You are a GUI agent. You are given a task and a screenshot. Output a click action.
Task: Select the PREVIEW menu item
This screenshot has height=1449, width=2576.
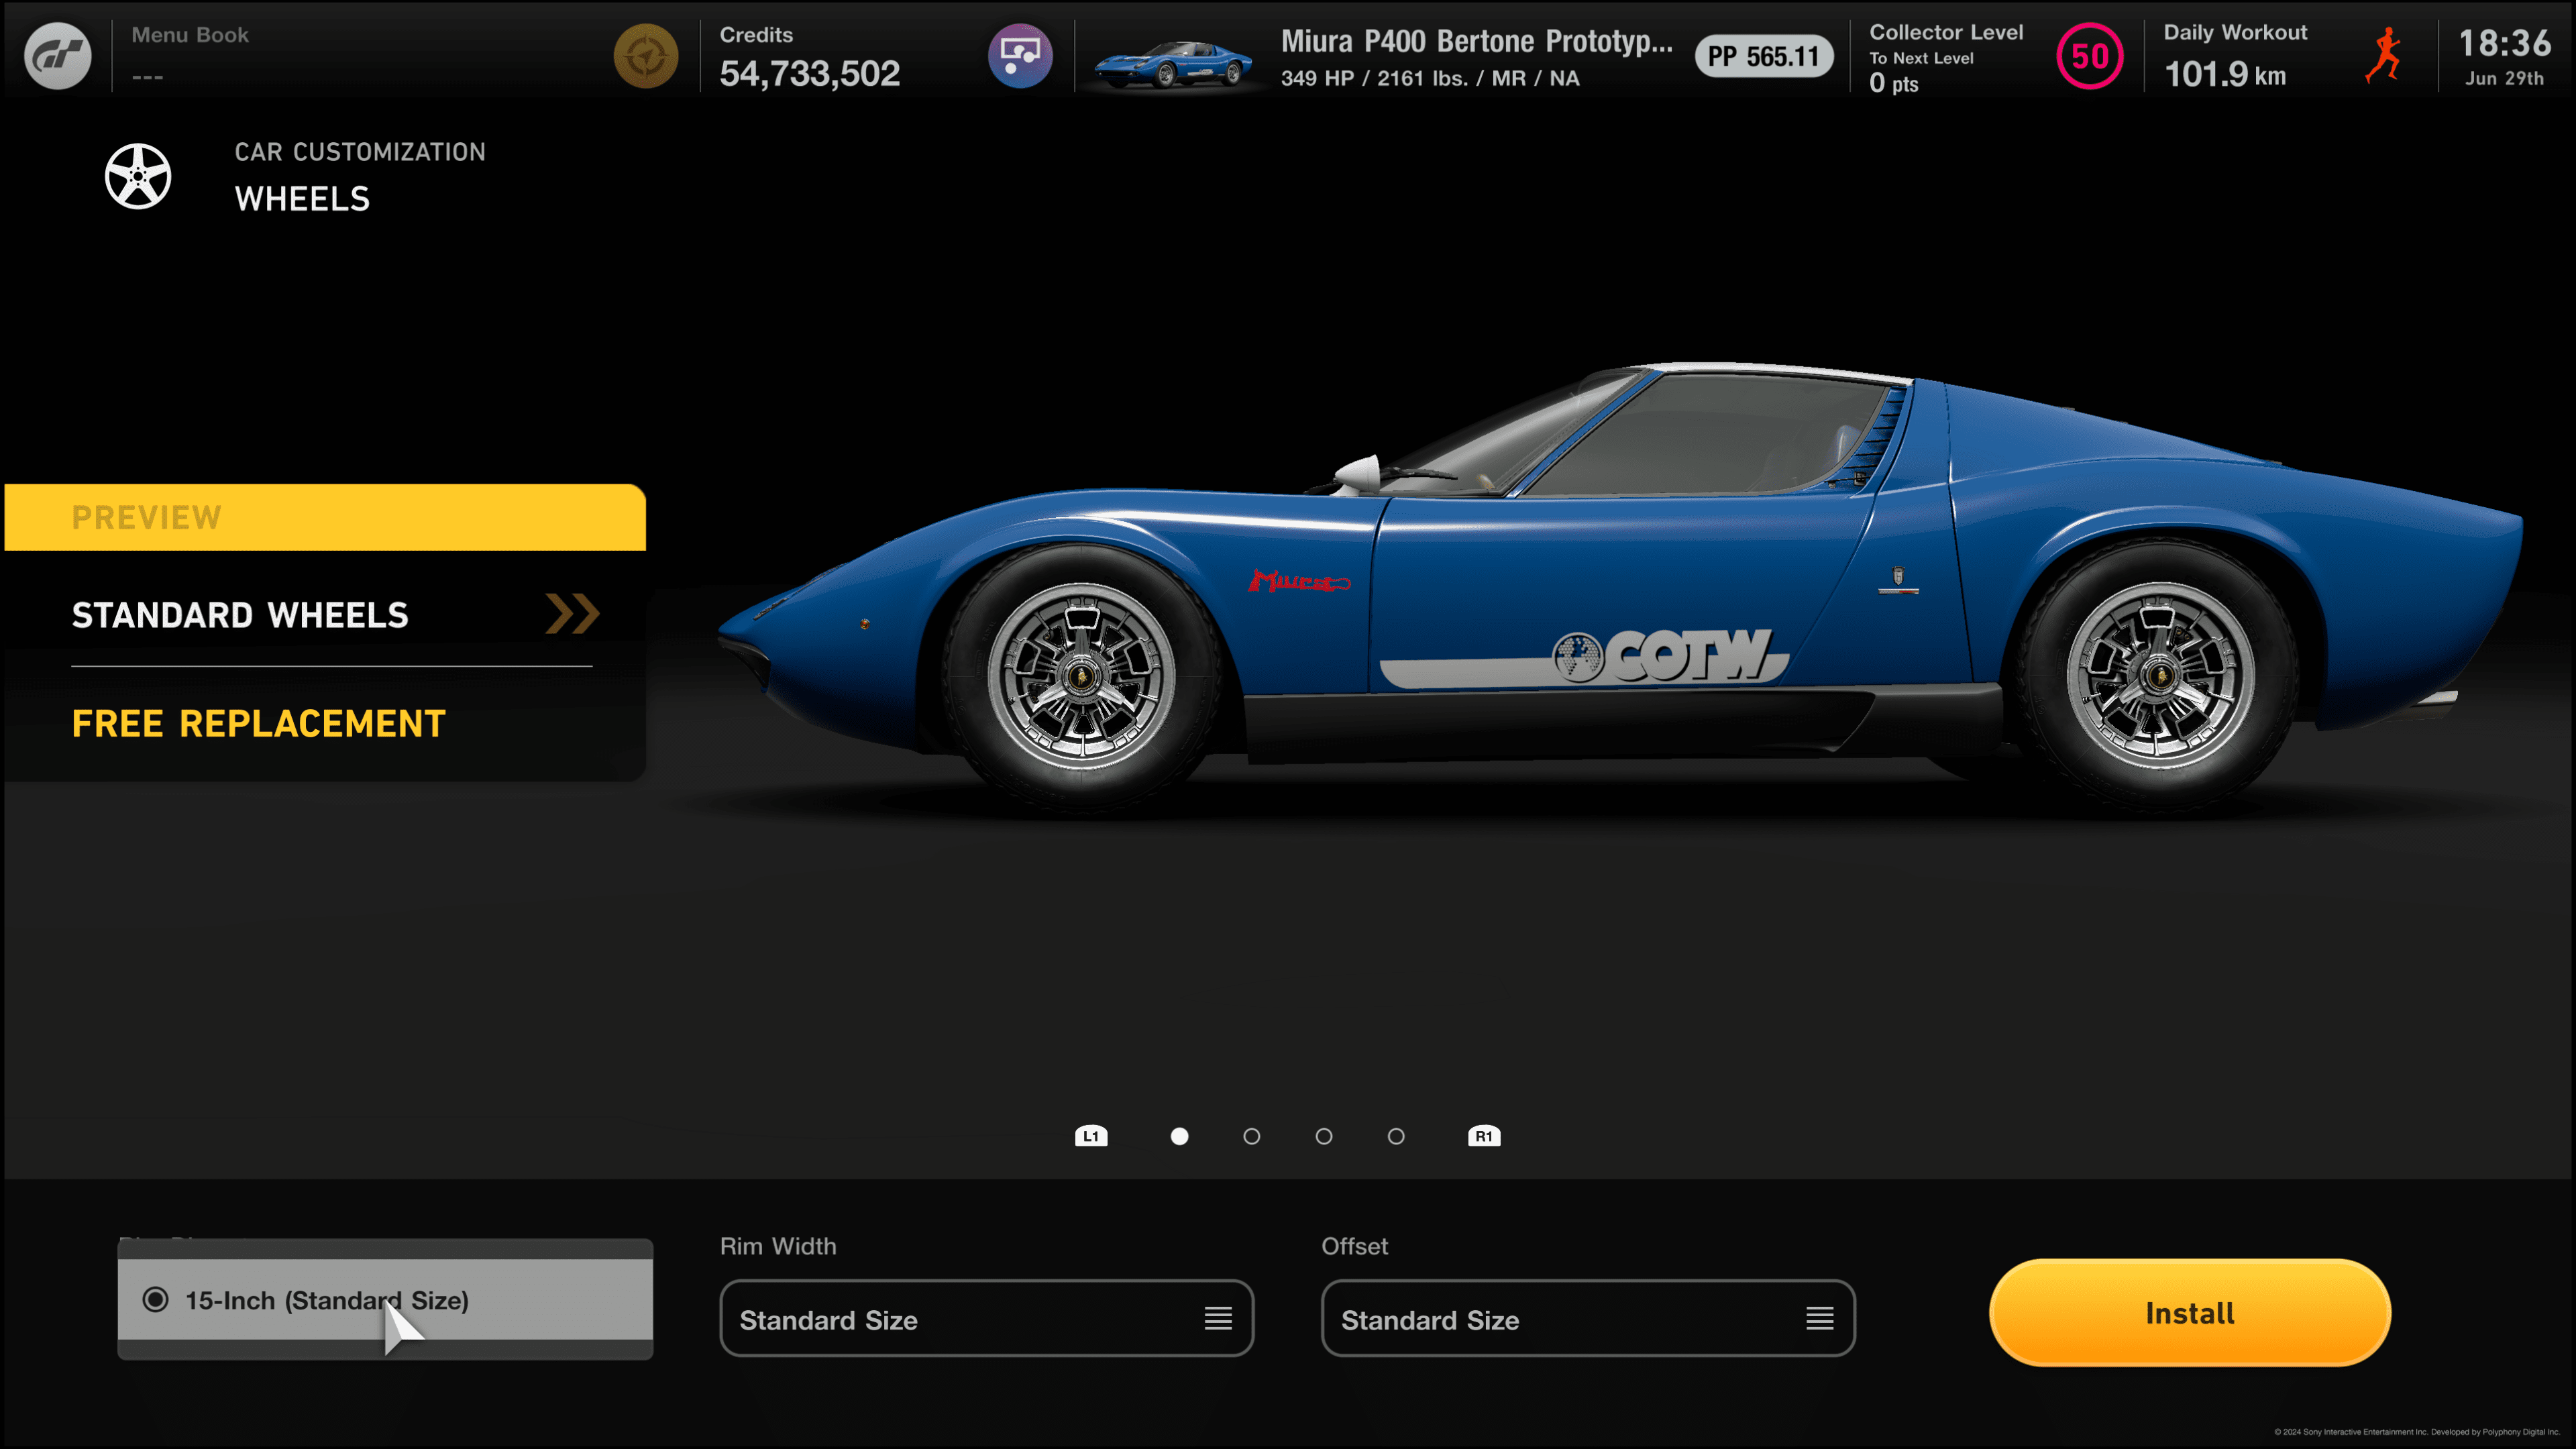(325, 517)
